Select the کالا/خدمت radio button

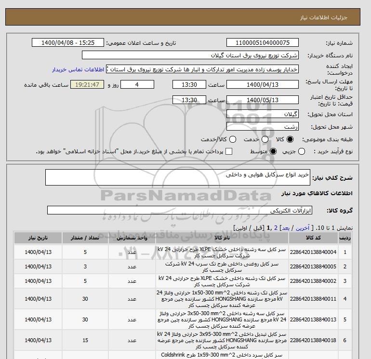pyautogui.click(x=233, y=139)
